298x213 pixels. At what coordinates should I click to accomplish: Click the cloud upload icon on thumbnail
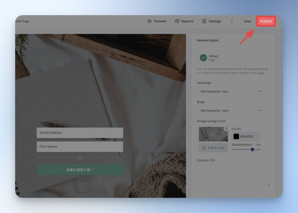(x=213, y=134)
